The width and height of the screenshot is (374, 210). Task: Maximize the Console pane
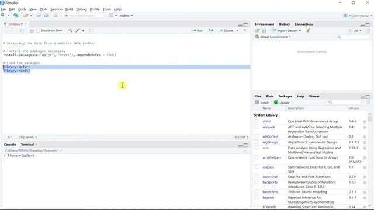coord(245,145)
